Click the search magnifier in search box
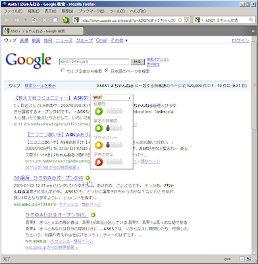The image size is (258, 264). pyautogui.click(x=251, y=20)
